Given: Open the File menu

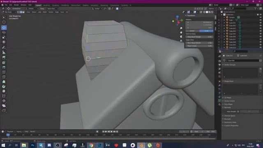Looking at the screenshot, I should pyautogui.click(x=6, y=5).
